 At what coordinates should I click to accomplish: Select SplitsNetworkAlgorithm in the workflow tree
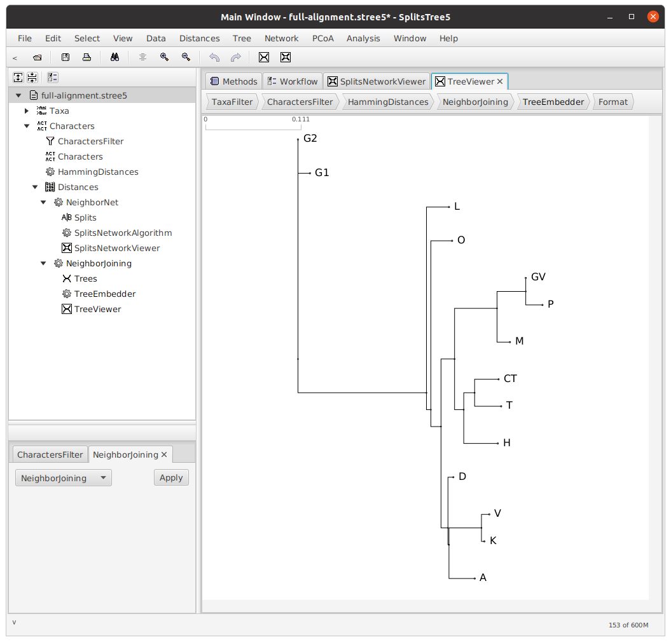pos(123,233)
